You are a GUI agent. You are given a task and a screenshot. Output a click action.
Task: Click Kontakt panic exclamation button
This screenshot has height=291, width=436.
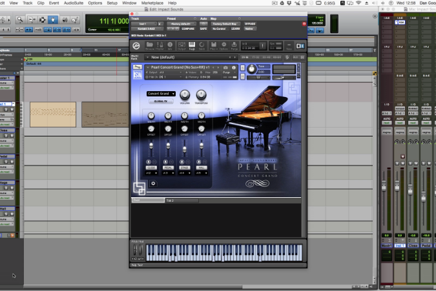[262, 46]
